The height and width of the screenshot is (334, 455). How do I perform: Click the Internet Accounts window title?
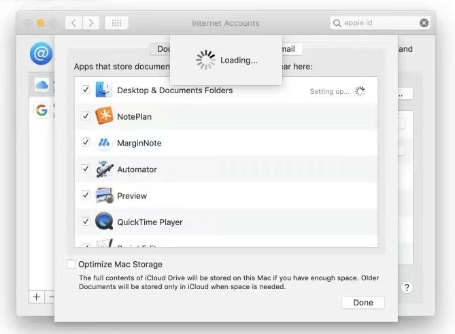coord(226,23)
